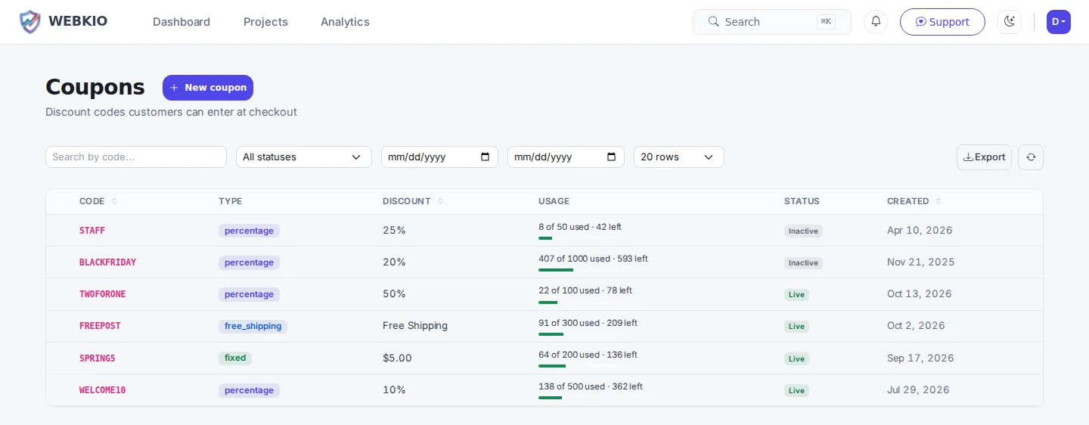Click the $5.00 discount value
The image size is (1089, 425).
[397, 358]
